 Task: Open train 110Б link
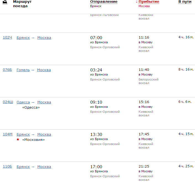[x=7, y=167]
